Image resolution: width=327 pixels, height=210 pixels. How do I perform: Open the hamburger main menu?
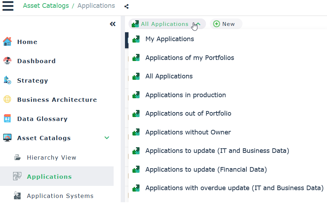point(8,6)
